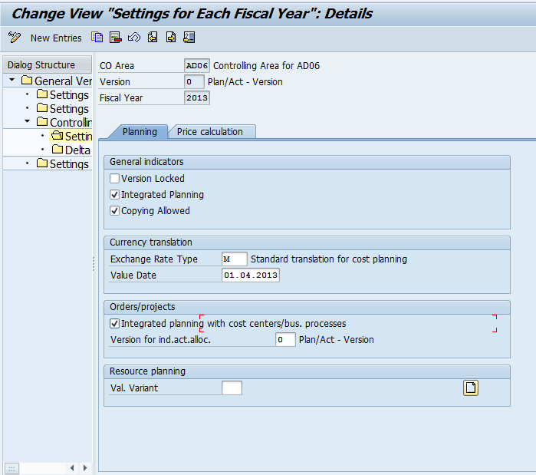Click the Delete entry icon
Image resolution: width=536 pixels, height=475 pixels.
tap(116, 37)
